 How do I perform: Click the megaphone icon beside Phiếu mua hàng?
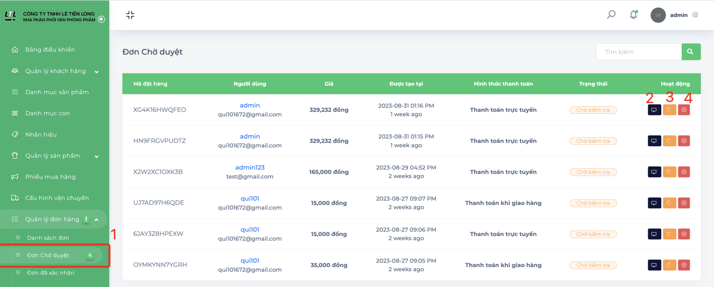[x=15, y=177]
